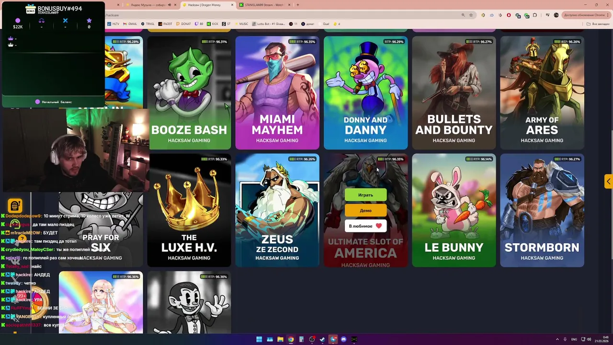Viewport: 613px width, 345px height.
Task: Open the GMAIL bookmark
Action: [x=130, y=23]
